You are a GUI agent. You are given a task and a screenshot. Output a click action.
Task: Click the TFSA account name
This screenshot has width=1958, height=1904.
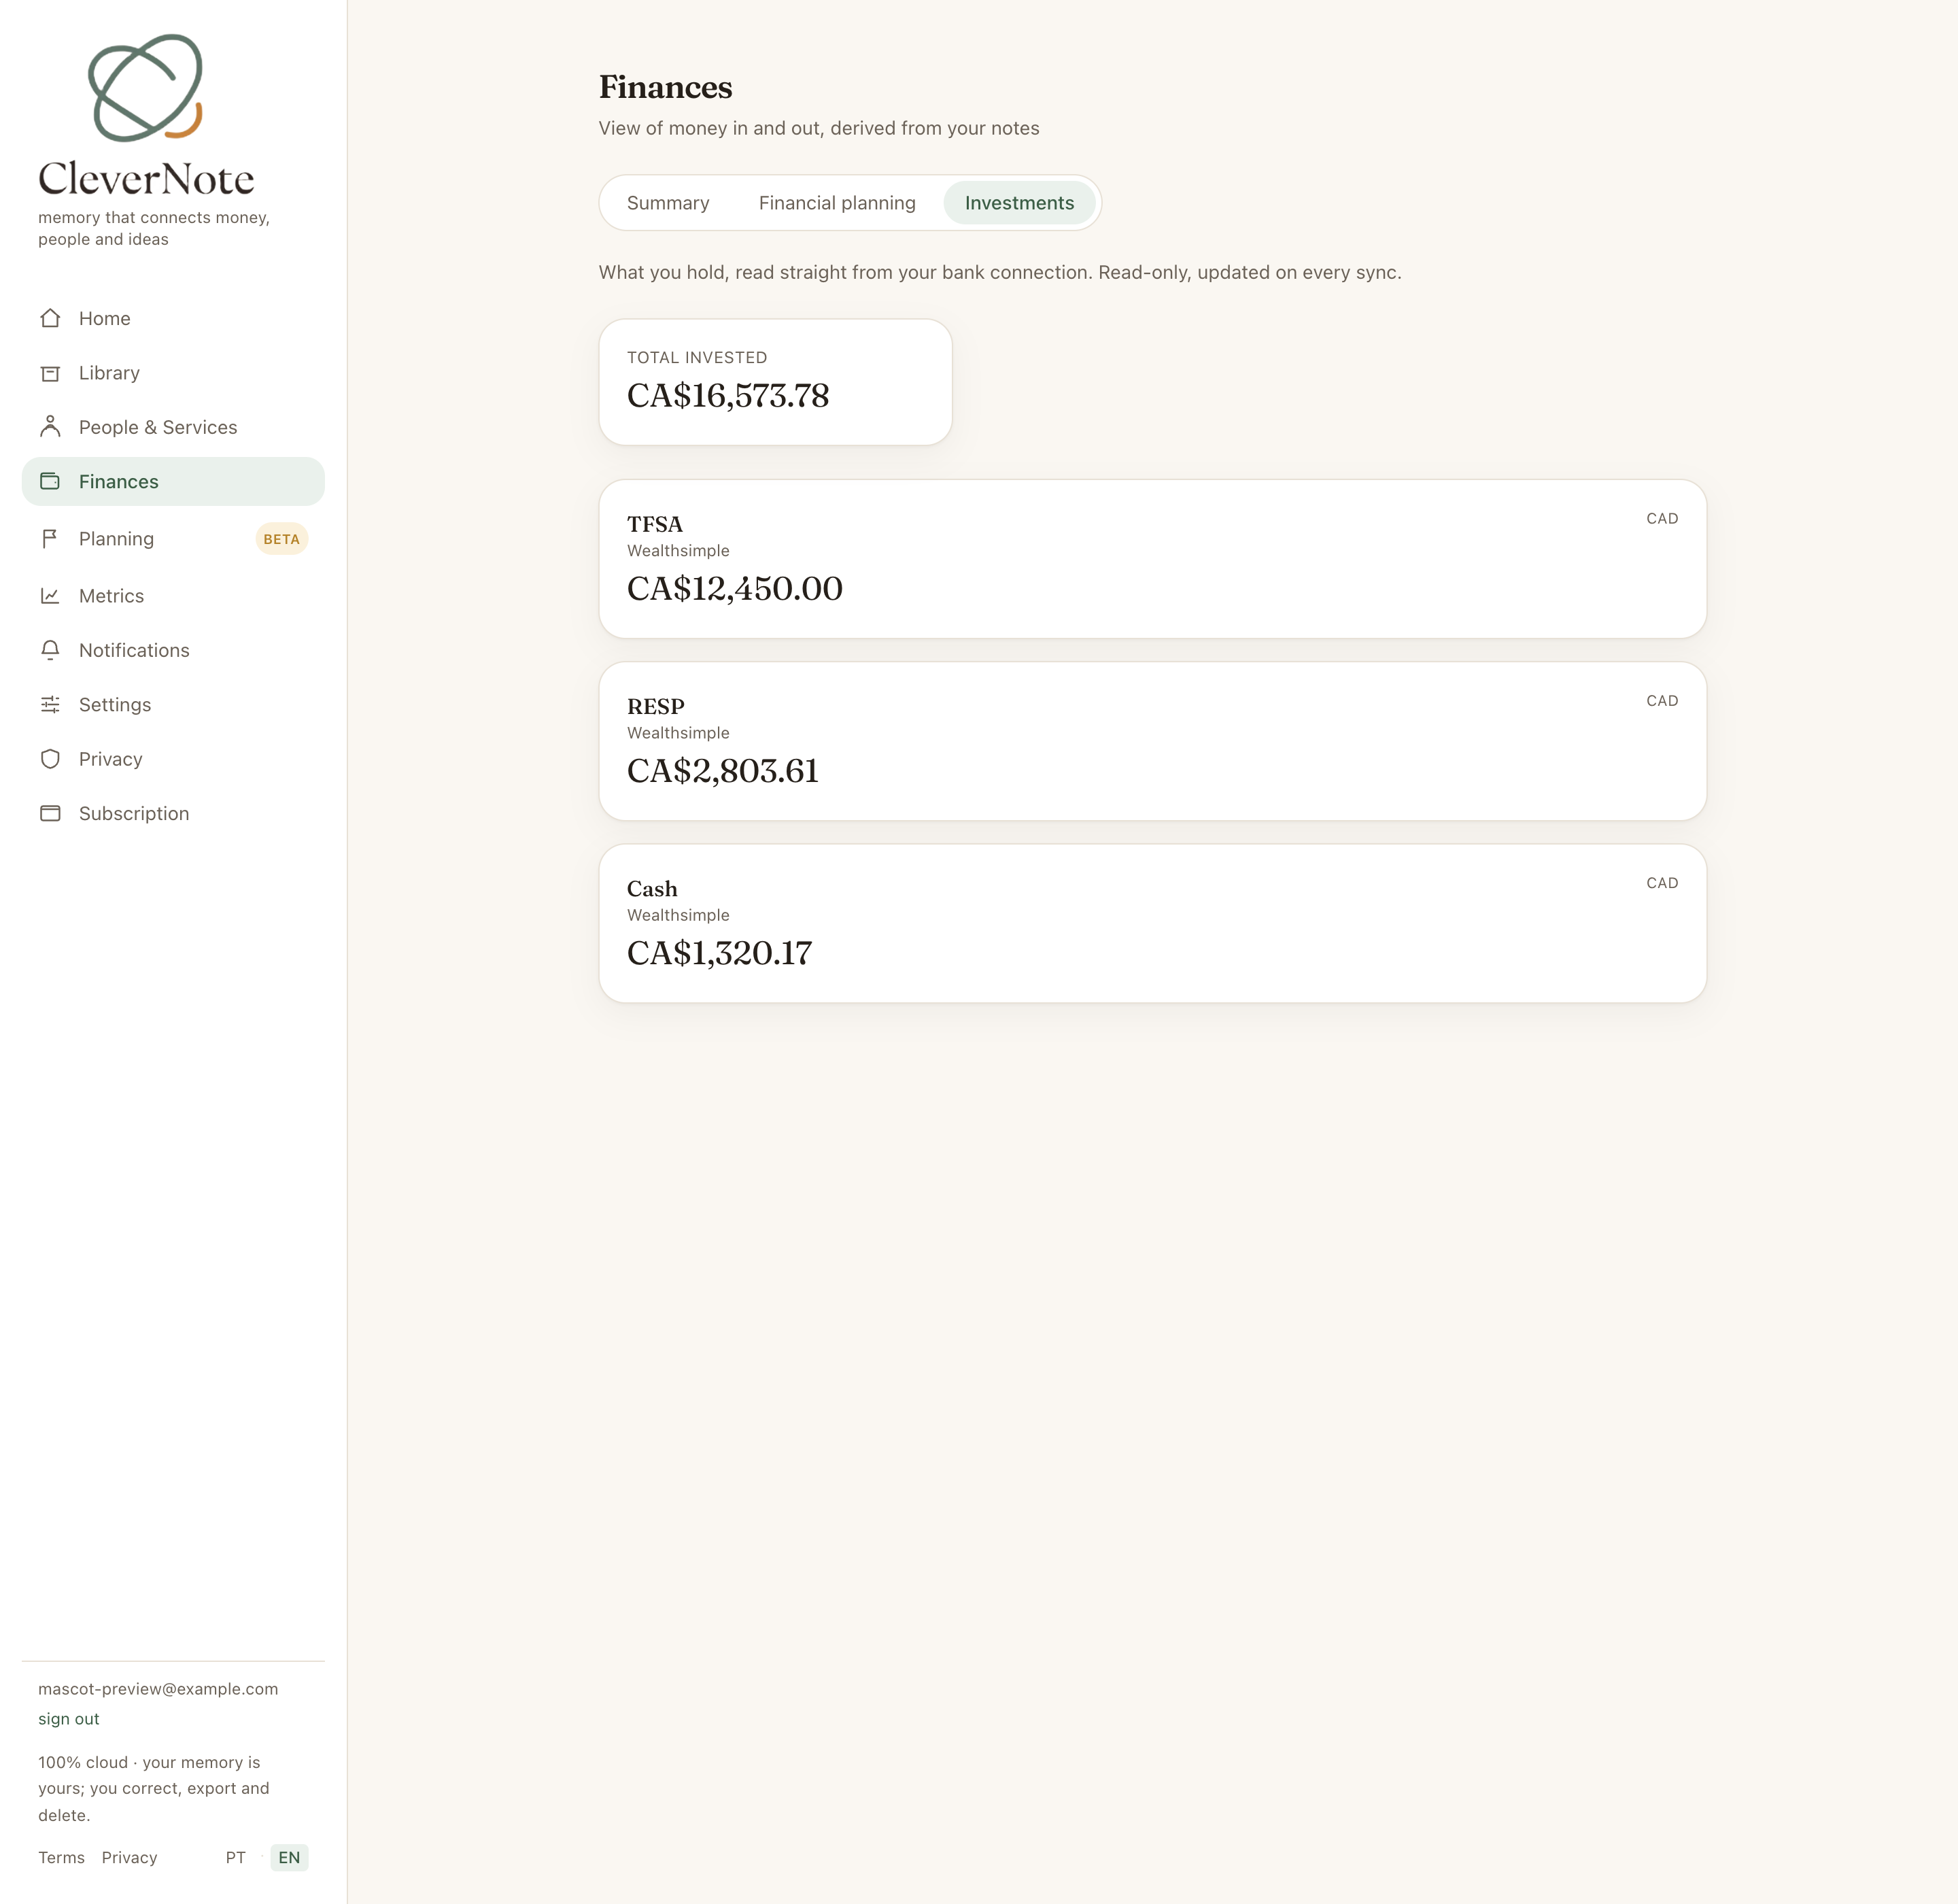click(655, 524)
